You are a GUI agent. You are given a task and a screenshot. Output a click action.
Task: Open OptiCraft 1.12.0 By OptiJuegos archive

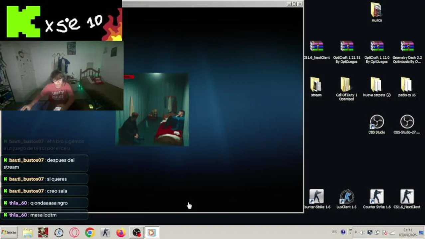pos(376,52)
